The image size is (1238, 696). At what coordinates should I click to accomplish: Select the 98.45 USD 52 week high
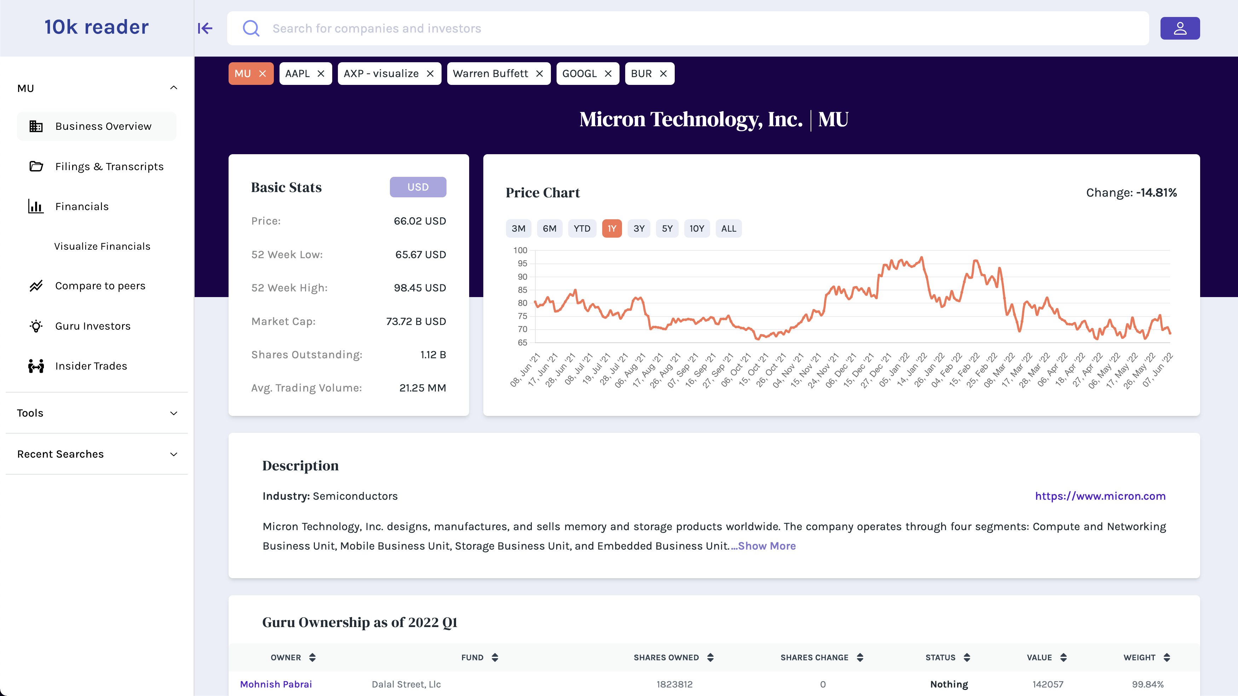(420, 288)
